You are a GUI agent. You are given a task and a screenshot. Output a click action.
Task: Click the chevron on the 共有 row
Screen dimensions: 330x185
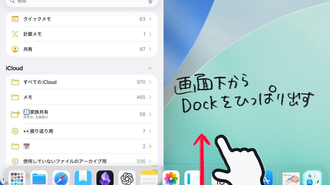click(x=150, y=49)
